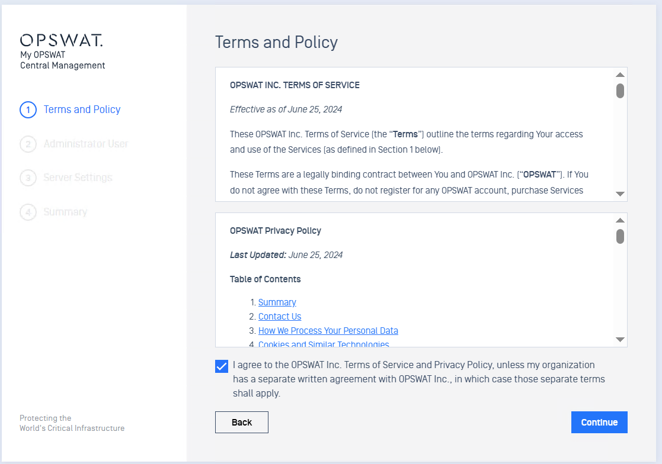Open Cookies and Similar Technologies link
The image size is (662, 464).
click(324, 344)
